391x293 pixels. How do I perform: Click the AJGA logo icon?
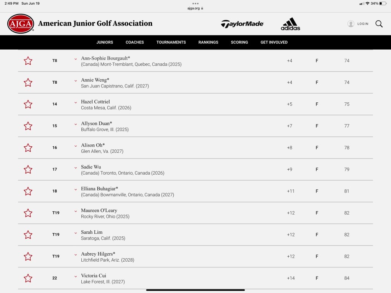tap(21, 24)
